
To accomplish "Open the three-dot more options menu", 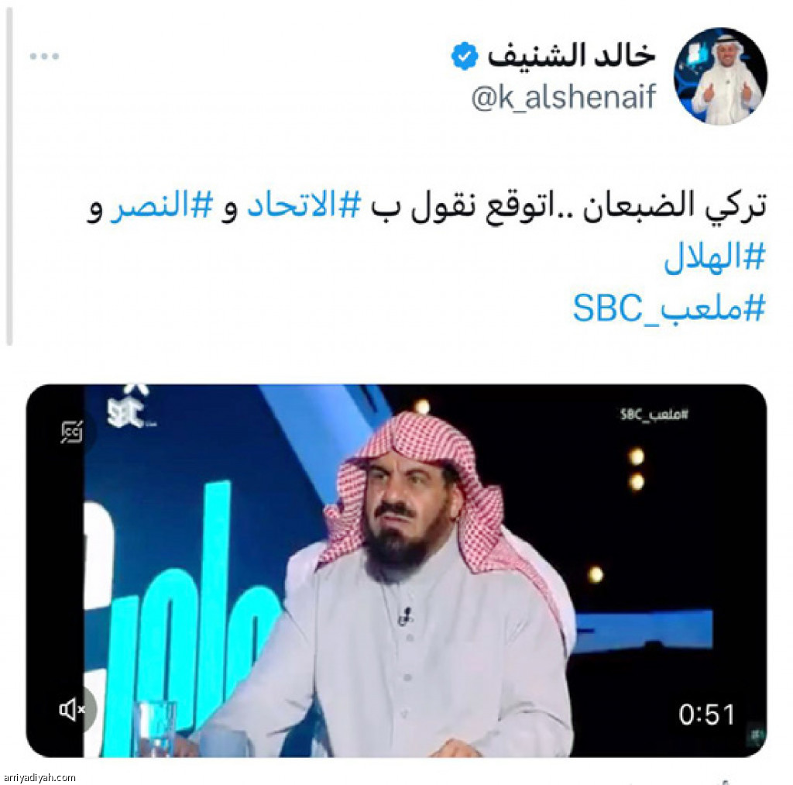I will tap(44, 56).
